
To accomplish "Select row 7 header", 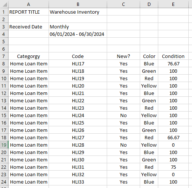I will 4,56.
